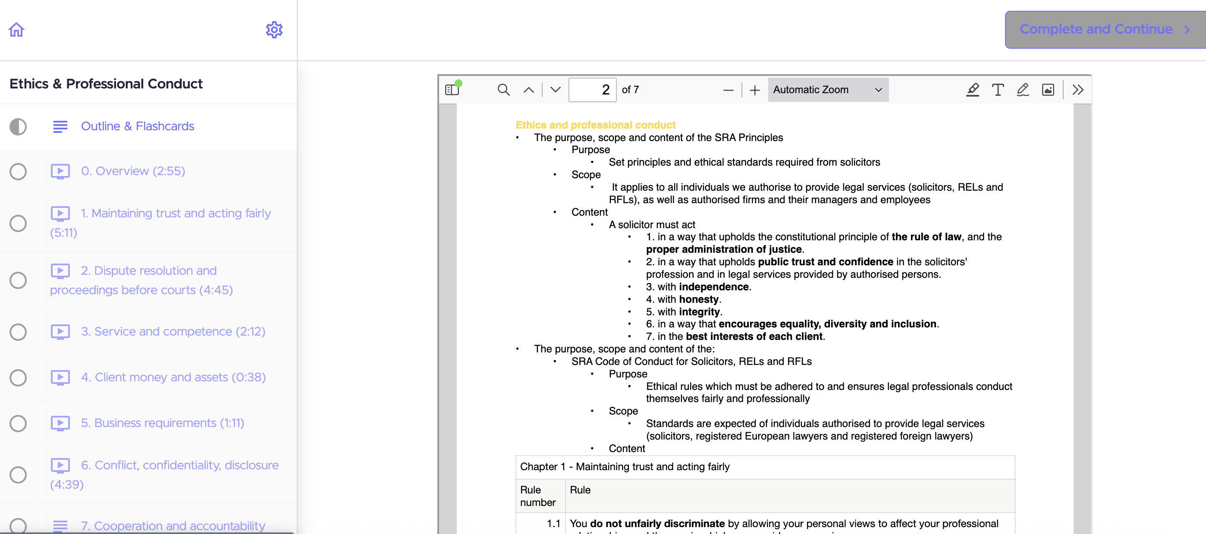Mark Cooperation and accountability completion circle
The image size is (1206, 534).
click(18, 526)
